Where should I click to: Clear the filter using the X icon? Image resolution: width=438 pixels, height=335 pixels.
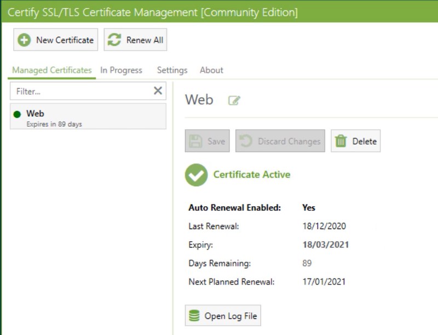point(159,90)
